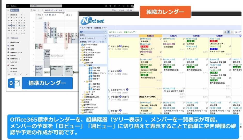Screen dimensions: 243x140
Task: Uncheck 麻生 次郎 in the 製造 tree
Action: point(92,68)
